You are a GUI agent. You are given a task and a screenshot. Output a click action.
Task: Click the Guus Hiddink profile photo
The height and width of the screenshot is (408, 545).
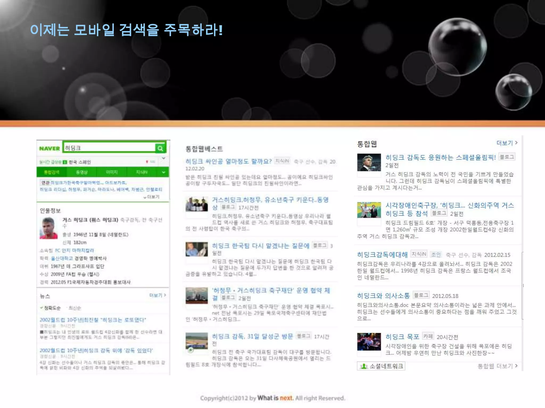point(48,228)
